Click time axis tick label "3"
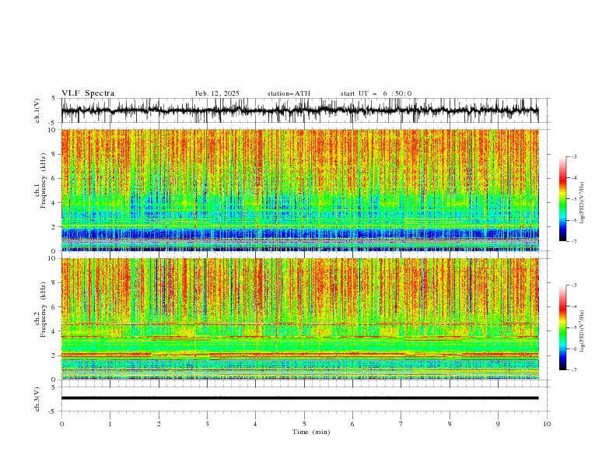The image size is (616, 476). [x=207, y=424]
